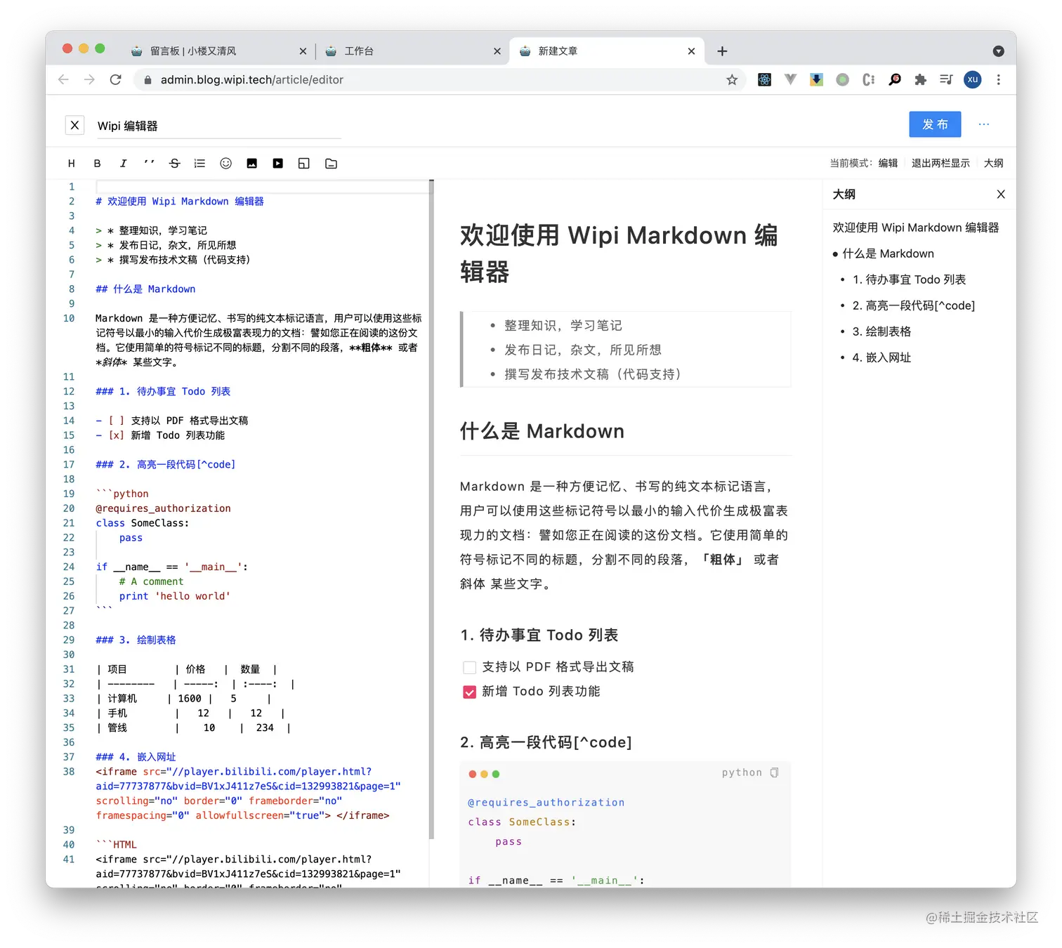This screenshot has height=948, width=1062.
Task: Click the browser address bar URL
Action: (x=252, y=79)
